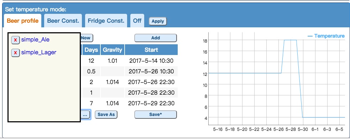Edit the Gravity cell in the 2017-5-29 22:30 row
The image size is (350, 139).
113,103
